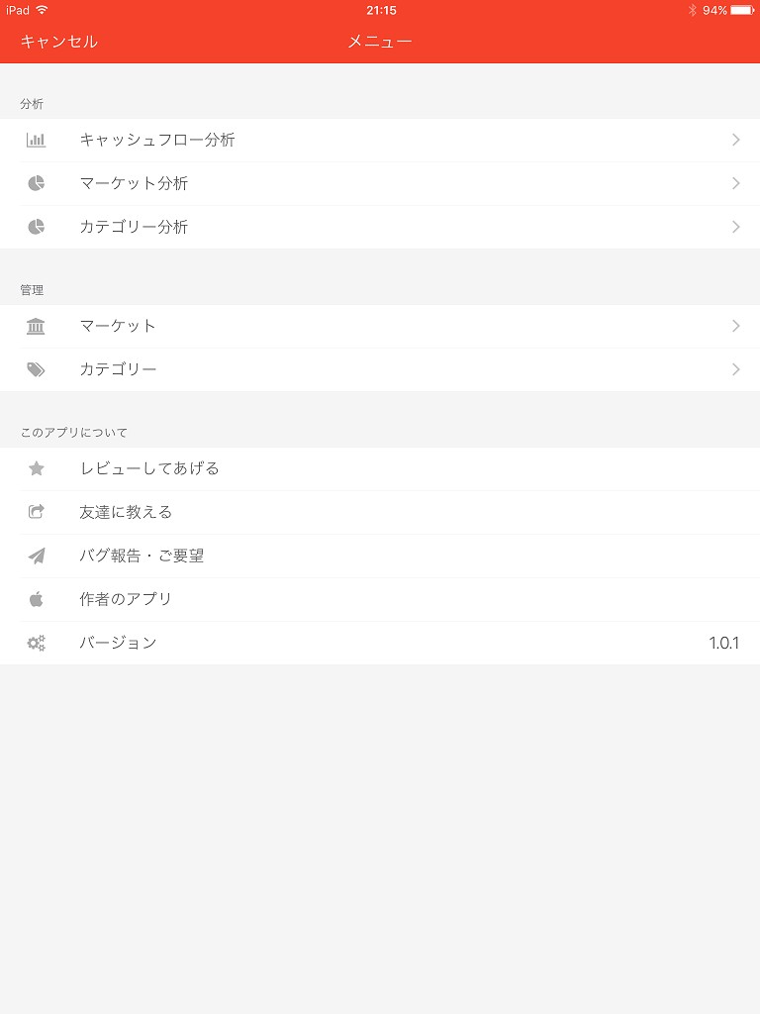Viewport: 760px width, 1014px height.
Task: Click the gears icon beside バージョン
Action: coord(36,643)
